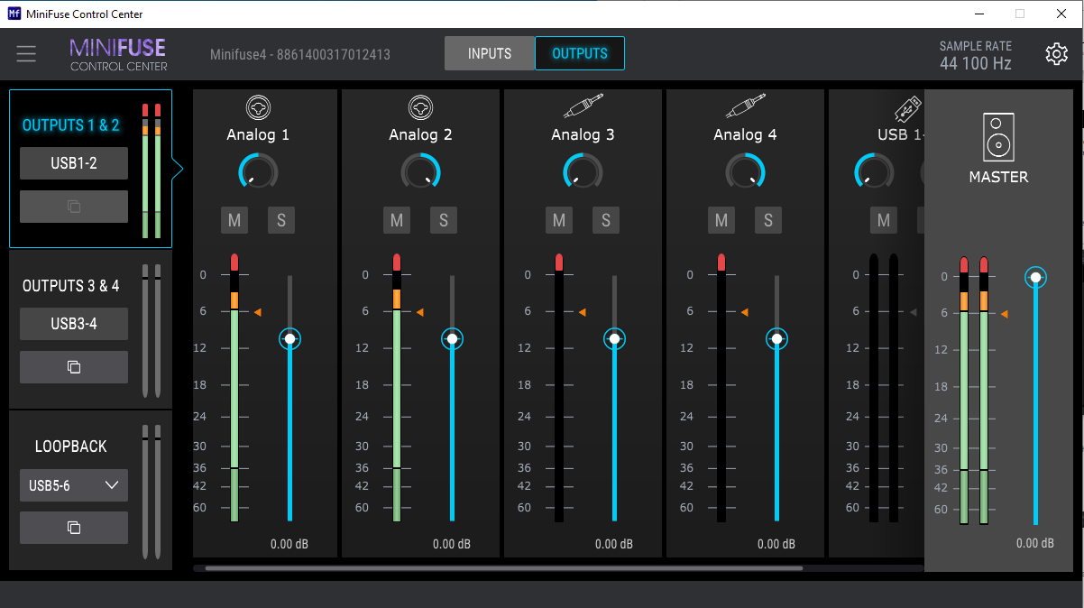
Task: Mute the Analog 1 channel
Action: (x=234, y=220)
